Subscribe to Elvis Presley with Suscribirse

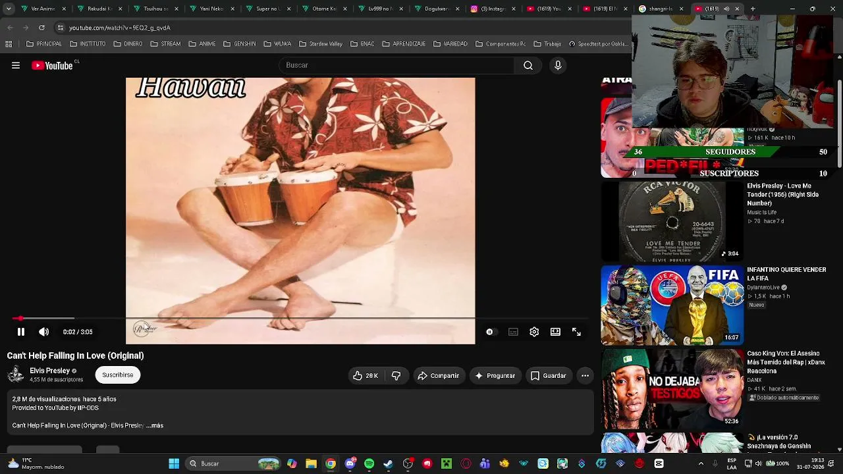click(x=118, y=375)
